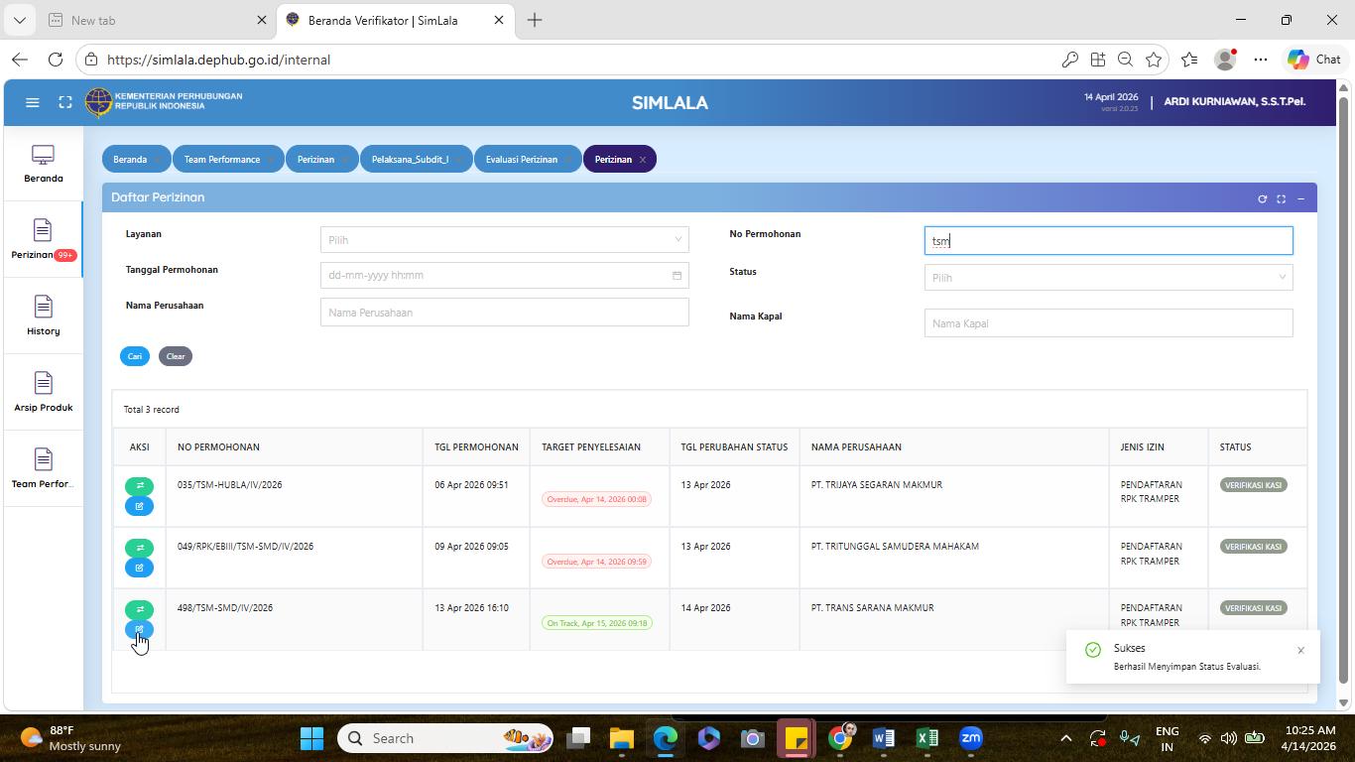Open the Layanan dropdown
Image resolution: width=1355 pixels, height=762 pixels.
click(504, 239)
